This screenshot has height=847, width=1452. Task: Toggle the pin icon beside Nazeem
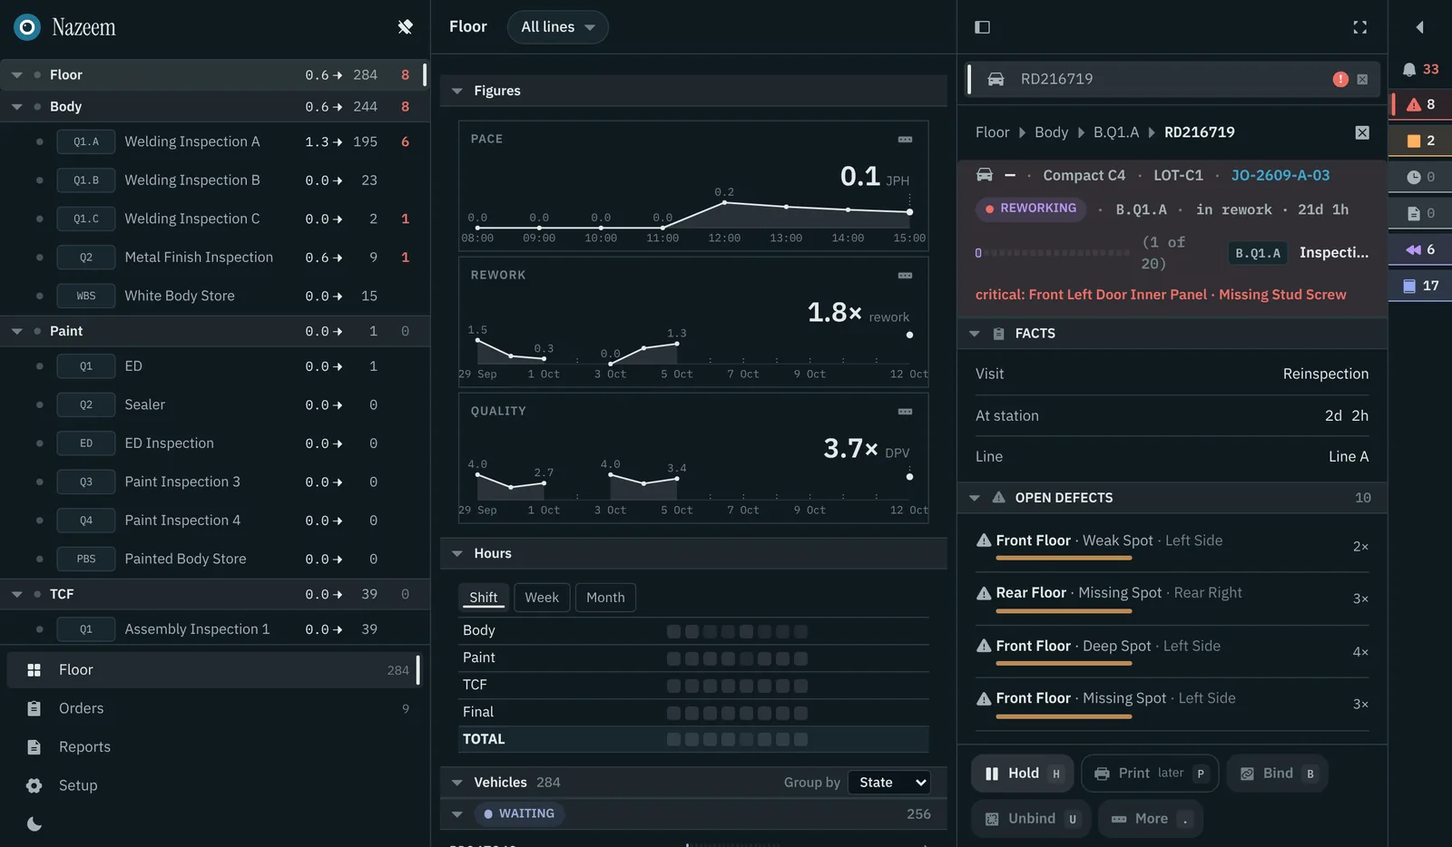click(x=405, y=27)
